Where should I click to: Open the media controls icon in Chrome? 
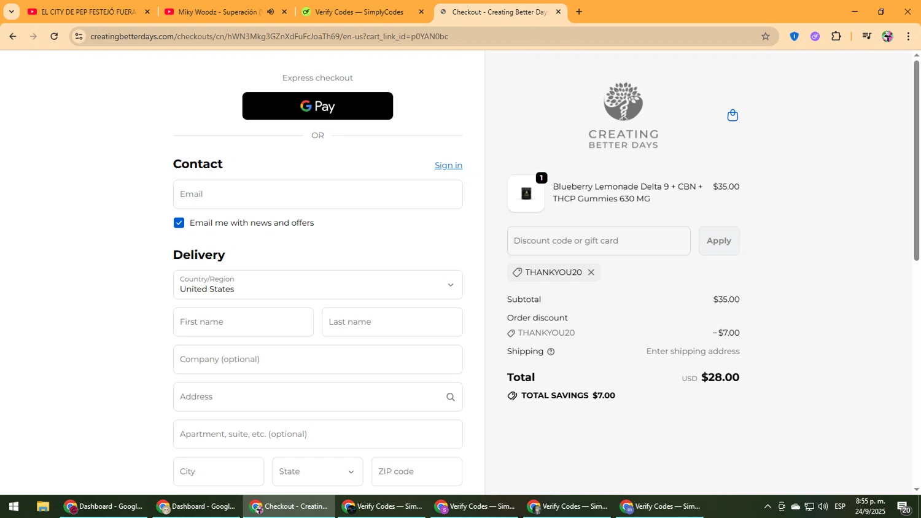(866, 36)
